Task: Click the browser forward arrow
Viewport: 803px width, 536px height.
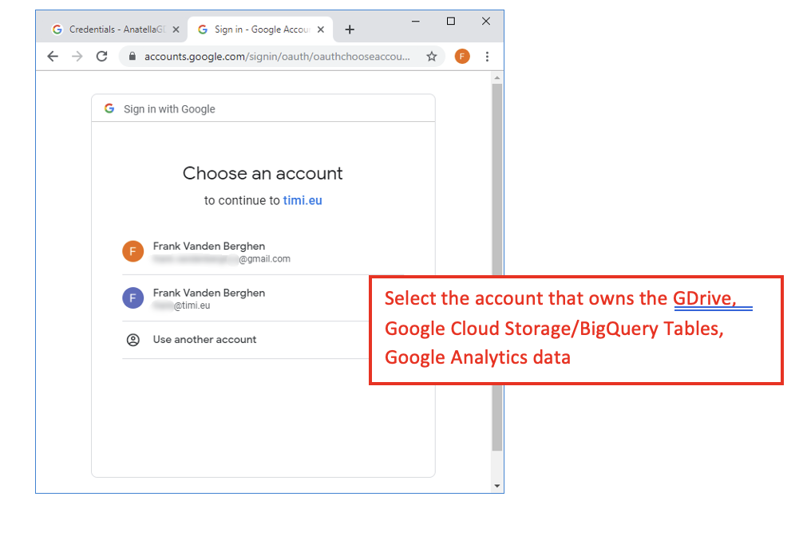Action: [x=77, y=57]
